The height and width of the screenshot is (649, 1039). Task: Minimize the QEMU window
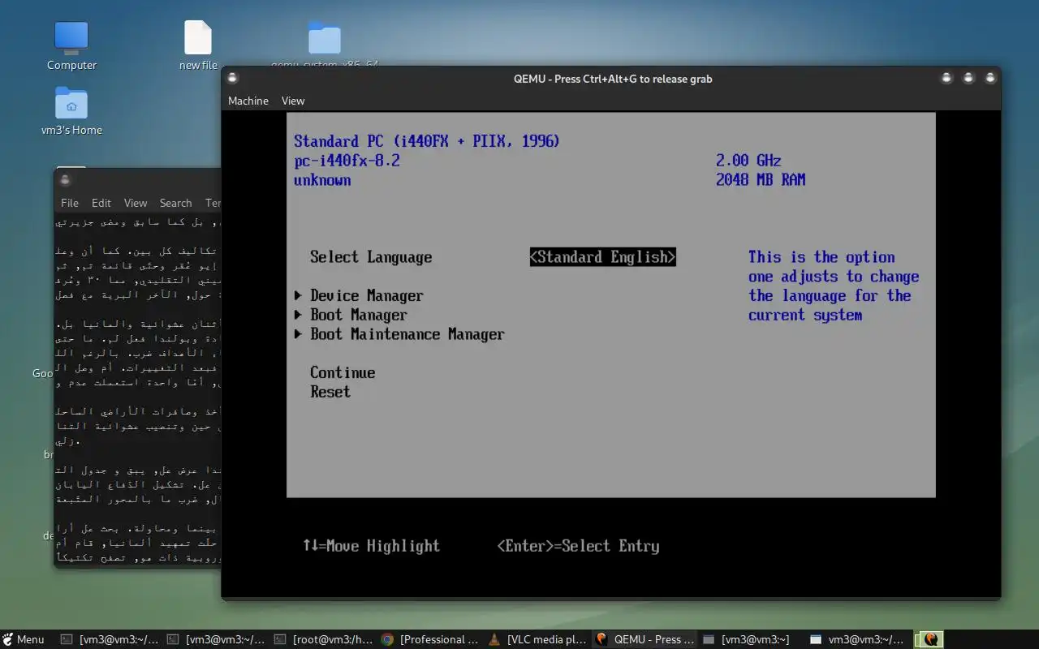[946, 79]
